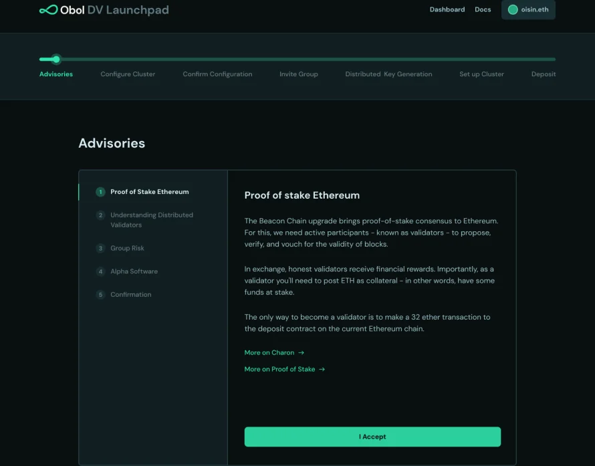This screenshot has width=595, height=466.
Task: Click the Proof of stake Ethereum heading
Action: [302, 195]
